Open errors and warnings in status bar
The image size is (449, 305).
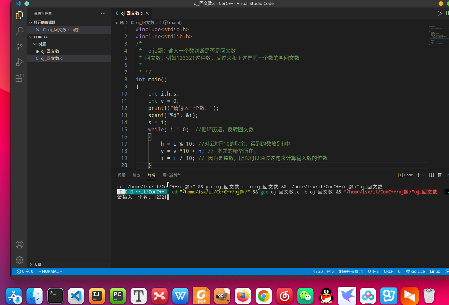pyautogui.click(x=25, y=272)
